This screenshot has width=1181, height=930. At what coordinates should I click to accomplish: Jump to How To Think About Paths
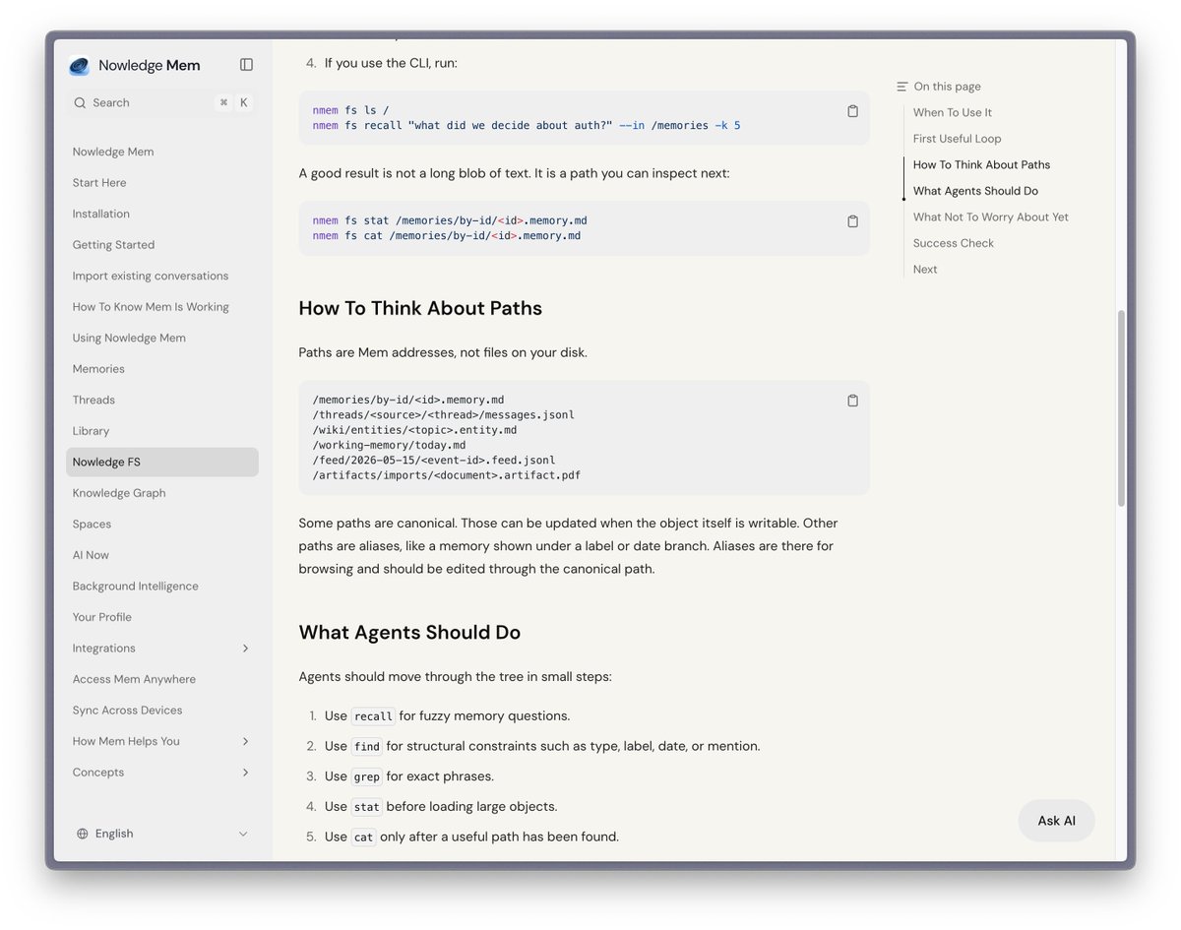point(981,165)
